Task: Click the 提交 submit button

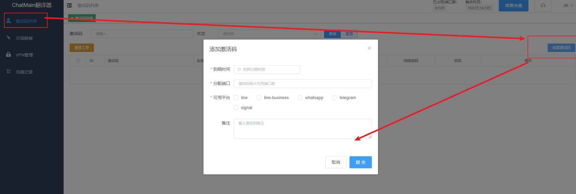Action: pos(360,162)
